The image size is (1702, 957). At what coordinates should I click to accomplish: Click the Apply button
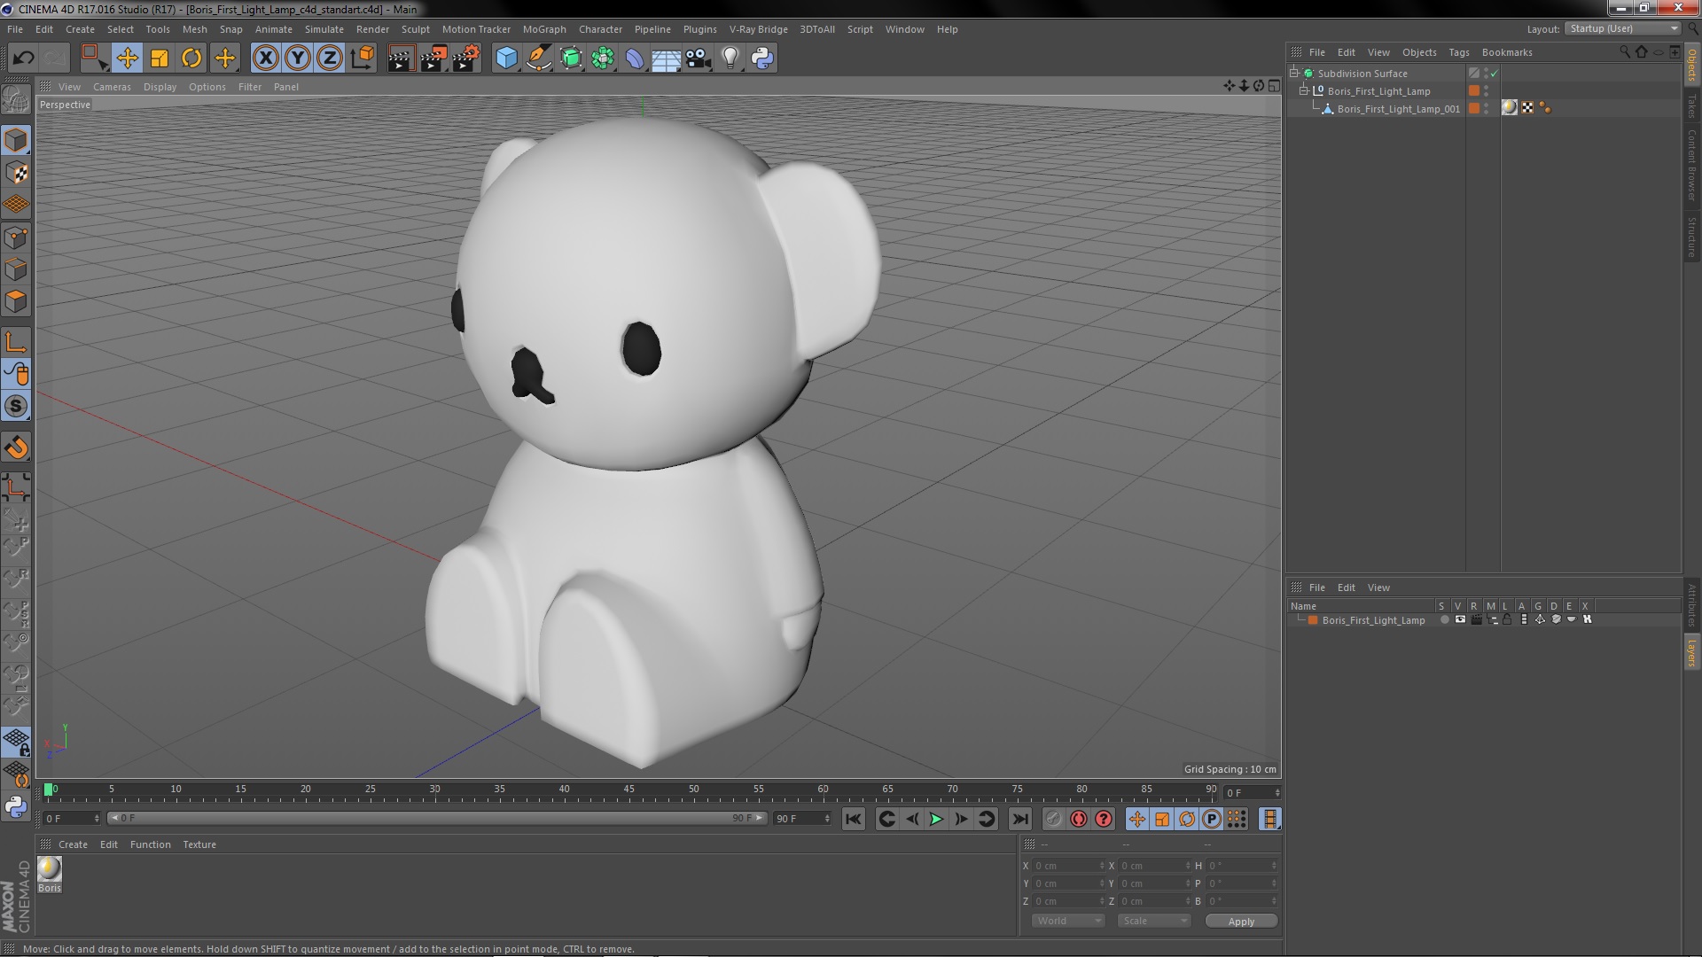point(1240,922)
